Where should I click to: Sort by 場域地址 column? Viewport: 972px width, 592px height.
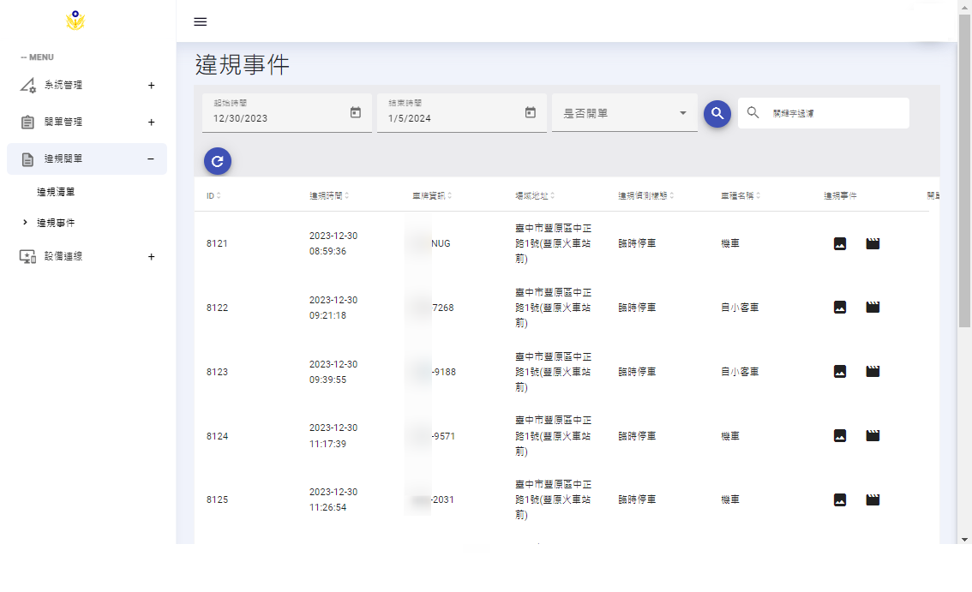(x=535, y=196)
